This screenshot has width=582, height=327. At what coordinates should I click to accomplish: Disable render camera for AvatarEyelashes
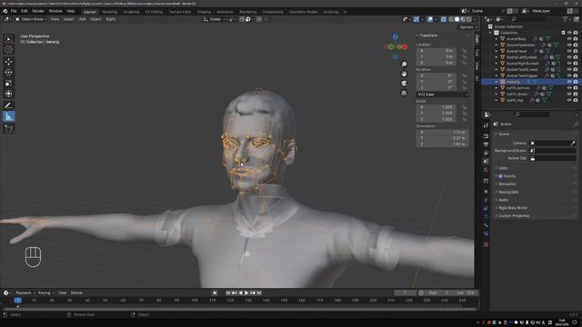click(x=576, y=45)
